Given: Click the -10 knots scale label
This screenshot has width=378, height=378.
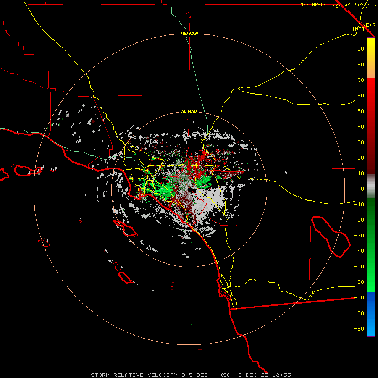Looking at the screenshot, I should coord(359,205).
